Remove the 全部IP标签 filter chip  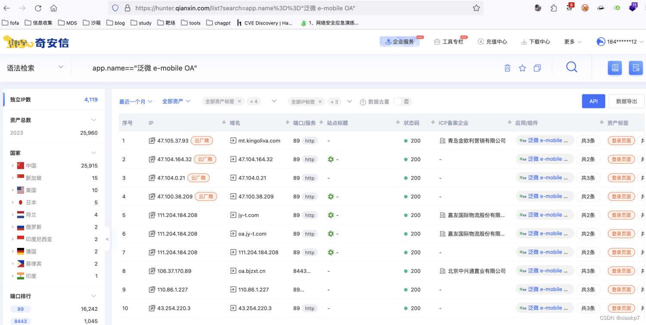[x=320, y=102]
